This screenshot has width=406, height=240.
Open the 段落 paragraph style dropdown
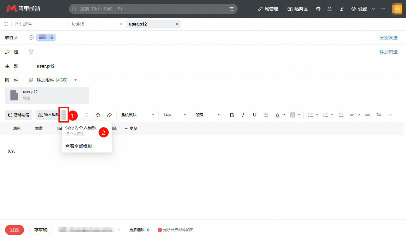208,115
